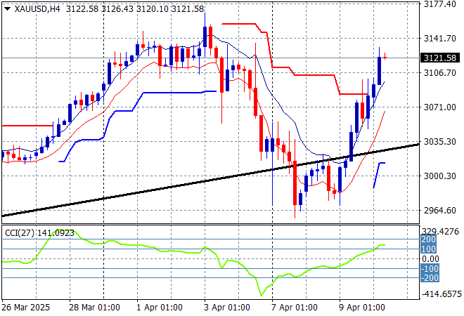Click the short blue step line at right
The width and height of the screenshot is (464, 316).
(380, 163)
